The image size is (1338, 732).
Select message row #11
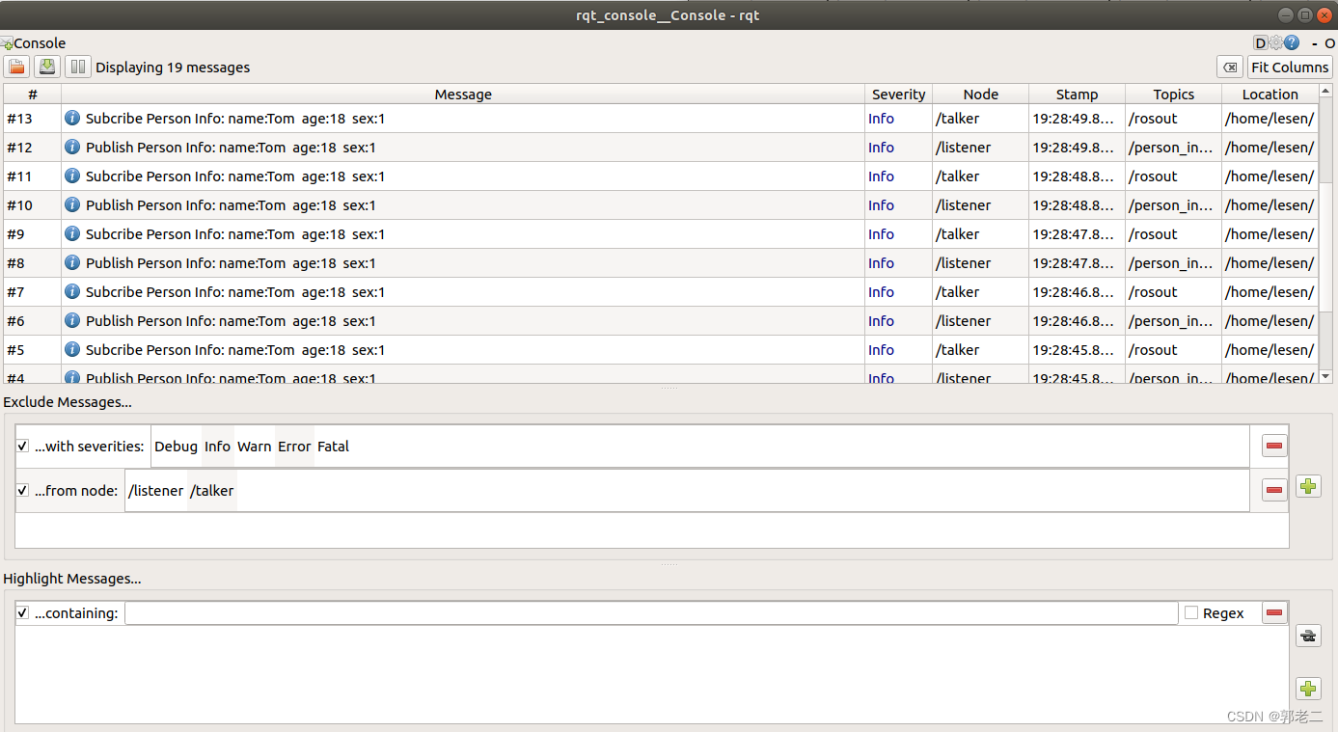tap(661, 176)
